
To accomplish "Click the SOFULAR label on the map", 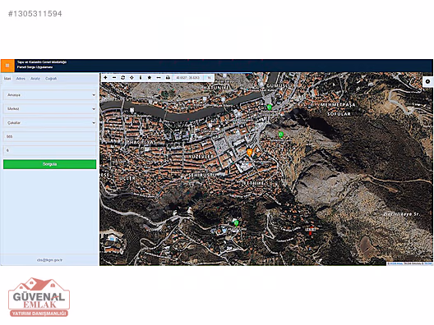I will (x=339, y=114).
